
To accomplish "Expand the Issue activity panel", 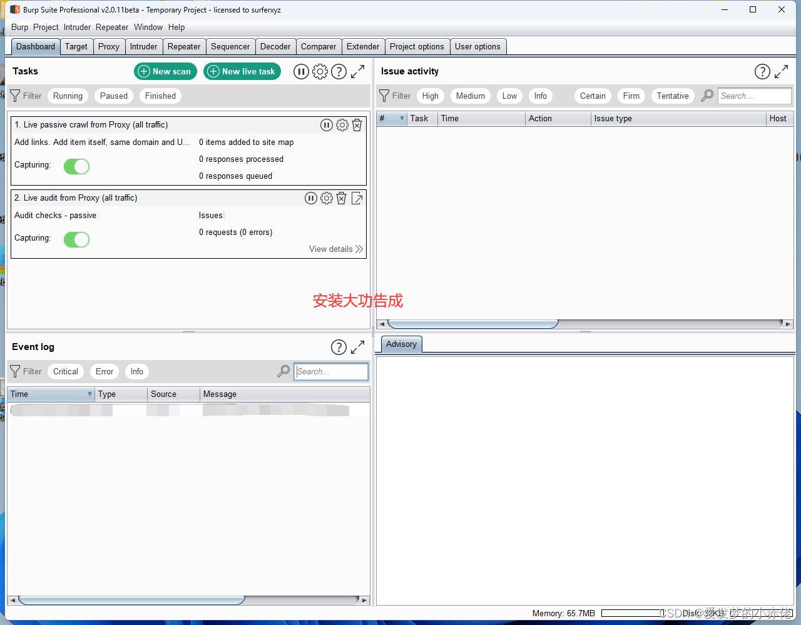I will (781, 72).
